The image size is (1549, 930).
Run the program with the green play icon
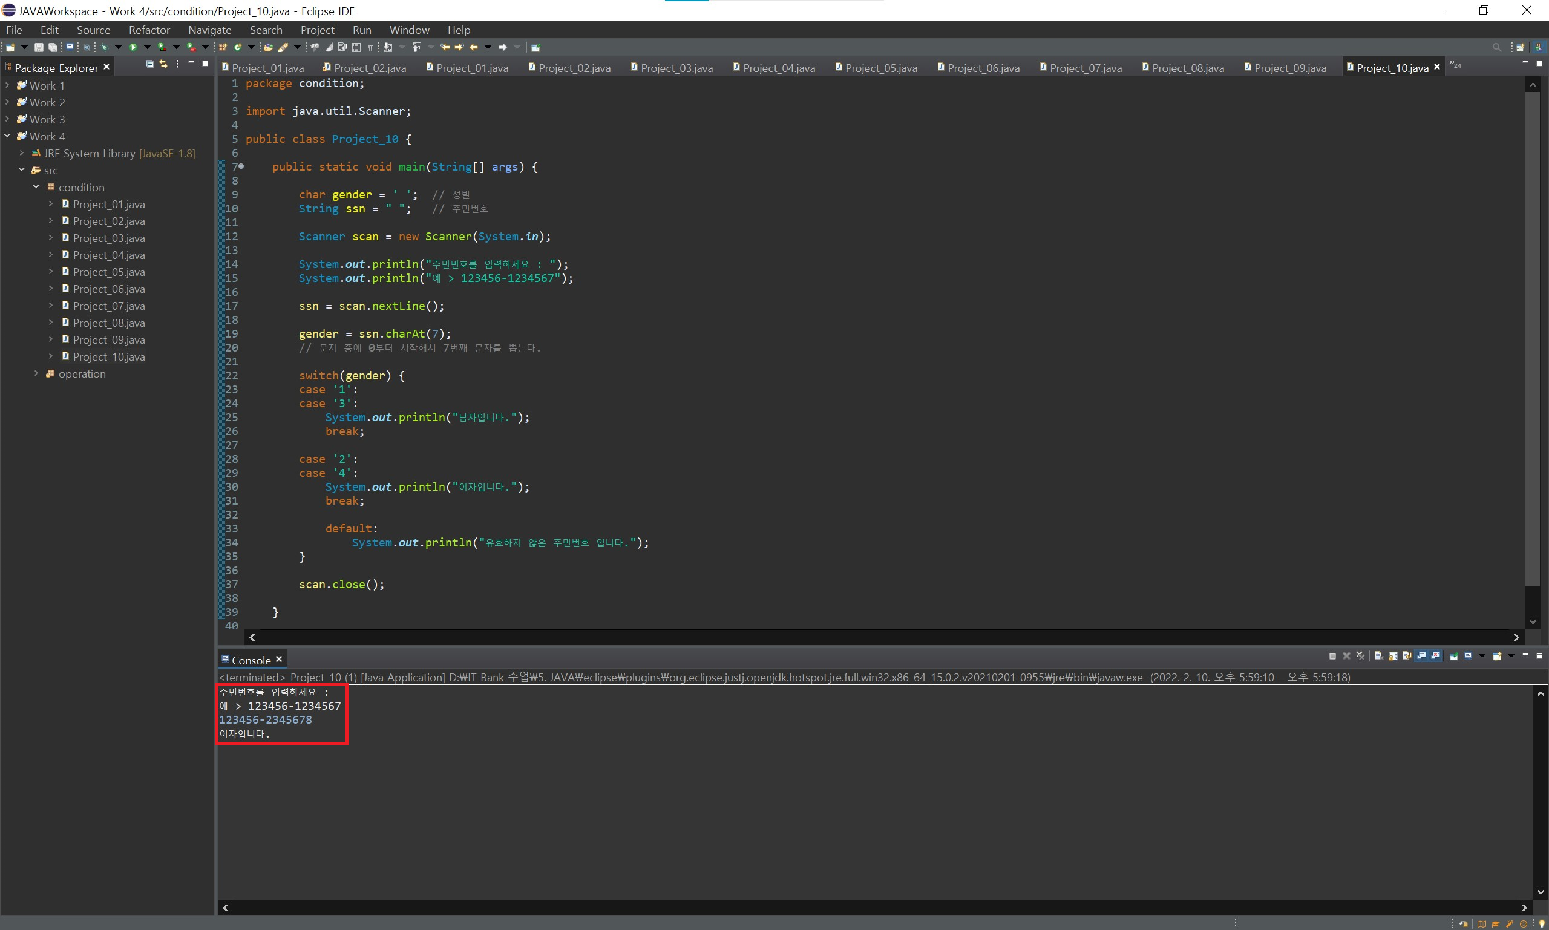pyautogui.click(x=133, y=48)
